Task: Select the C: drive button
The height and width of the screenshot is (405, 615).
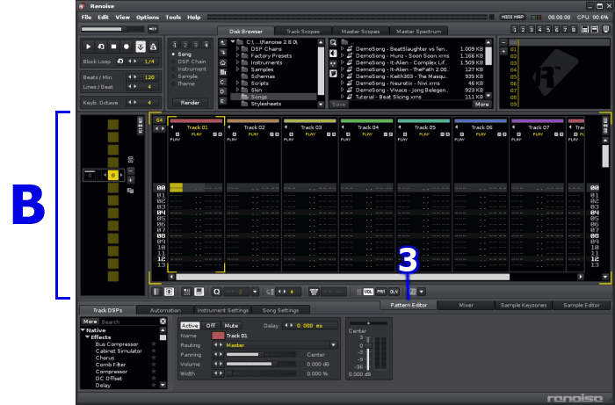Action: pos(223,82)
